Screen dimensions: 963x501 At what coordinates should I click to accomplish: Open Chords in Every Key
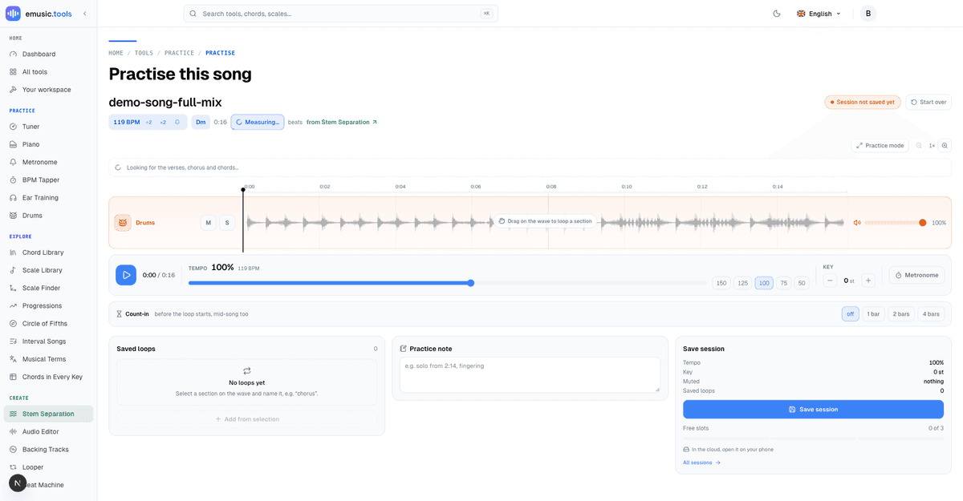click(x=48, y=377)
